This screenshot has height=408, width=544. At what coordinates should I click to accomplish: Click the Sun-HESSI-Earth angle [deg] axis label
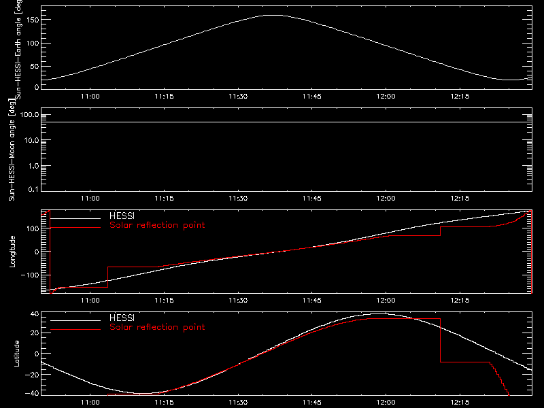click(18, 50)
